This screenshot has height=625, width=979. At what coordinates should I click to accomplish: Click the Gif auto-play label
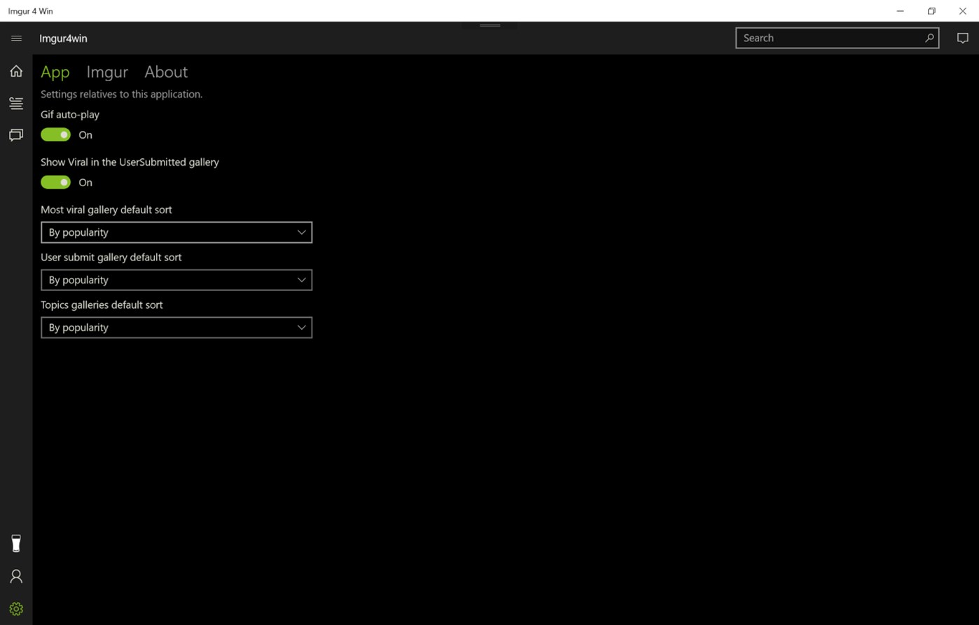[x=70, y=114]
